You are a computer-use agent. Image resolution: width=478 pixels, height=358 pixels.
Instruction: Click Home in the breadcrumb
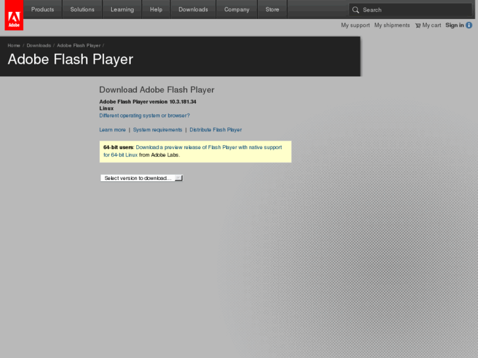(x=14, y=45)
